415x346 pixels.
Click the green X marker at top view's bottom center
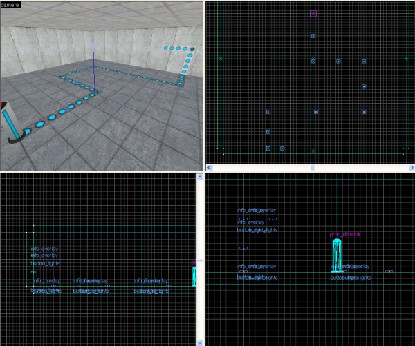coord(313,151)
